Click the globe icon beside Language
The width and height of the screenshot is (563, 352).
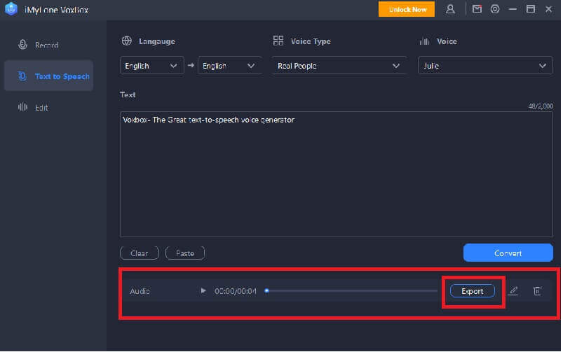point(126,41)
